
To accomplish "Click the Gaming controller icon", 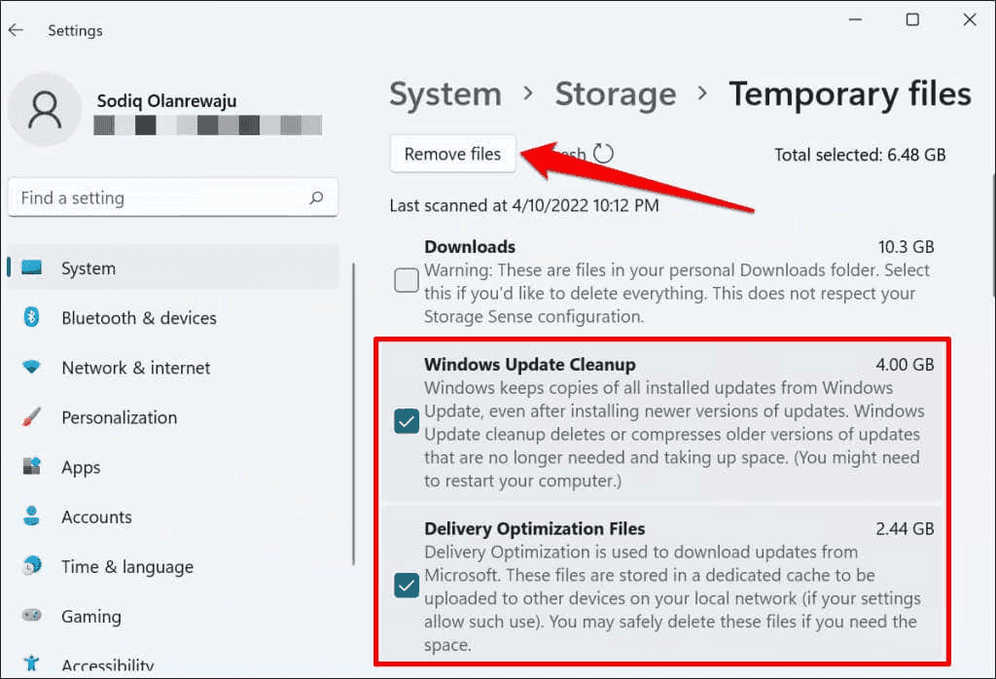I will [x=31, y=617].
